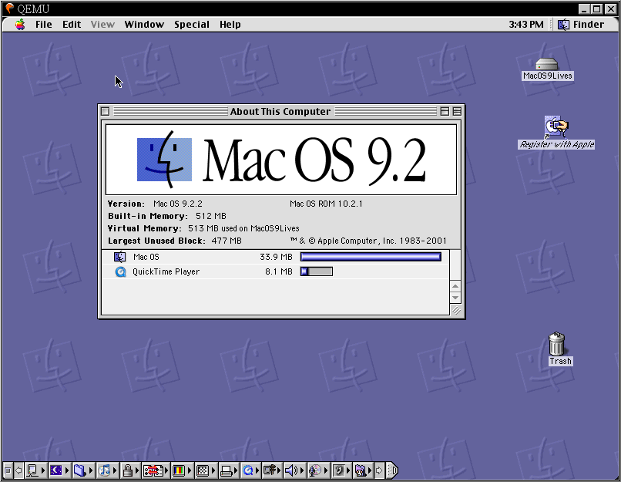Image resolution: width=621 pixels, height=482 pixels.
Task: Collapse About This Computer with windowshade box
Action: click(x=457, y=111)
